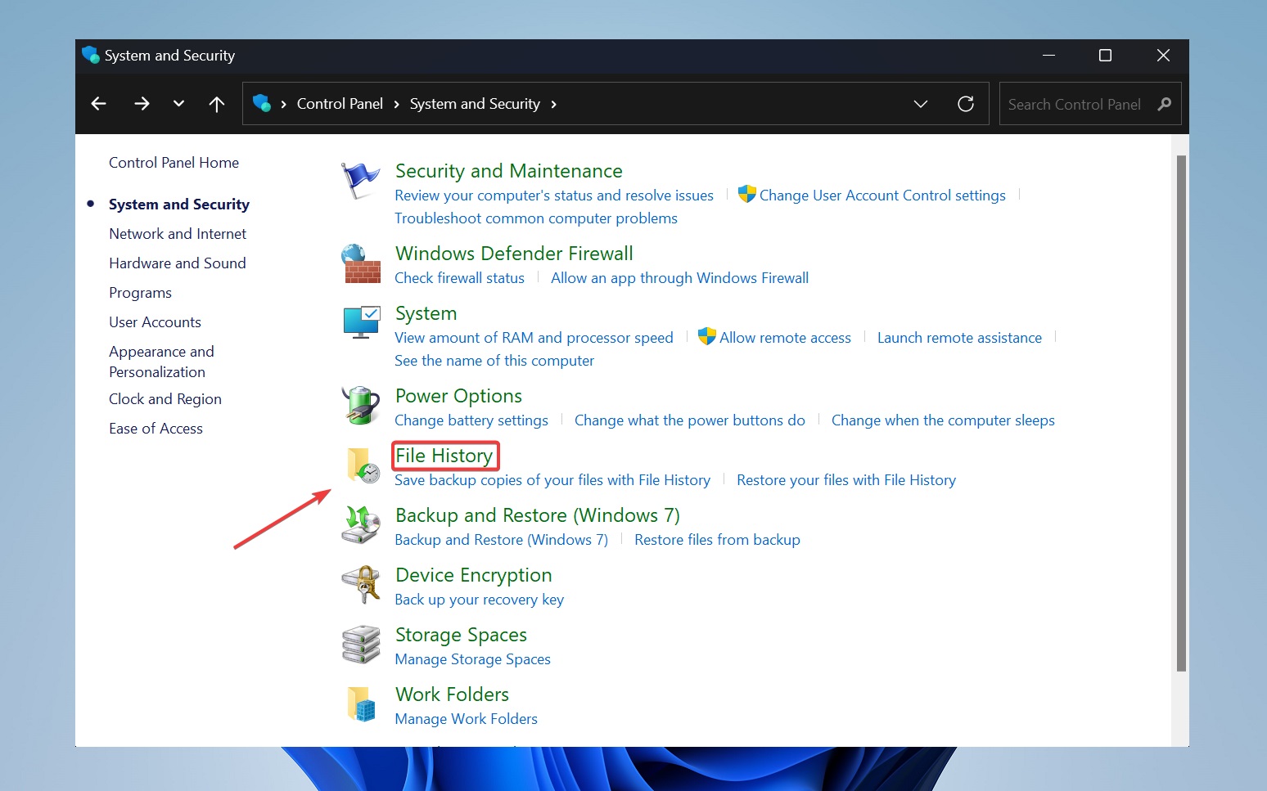Open the Power Options heading
Viewport: 1267px width, 791px height.
[458, 396]
